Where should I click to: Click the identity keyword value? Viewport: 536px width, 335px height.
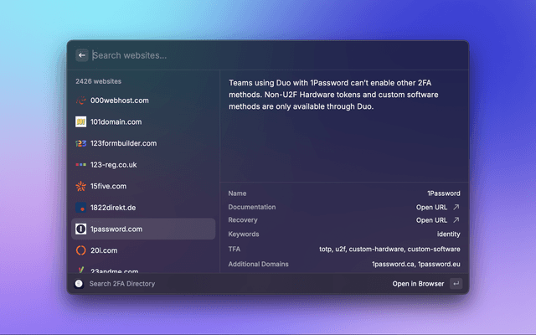point(449,234)
